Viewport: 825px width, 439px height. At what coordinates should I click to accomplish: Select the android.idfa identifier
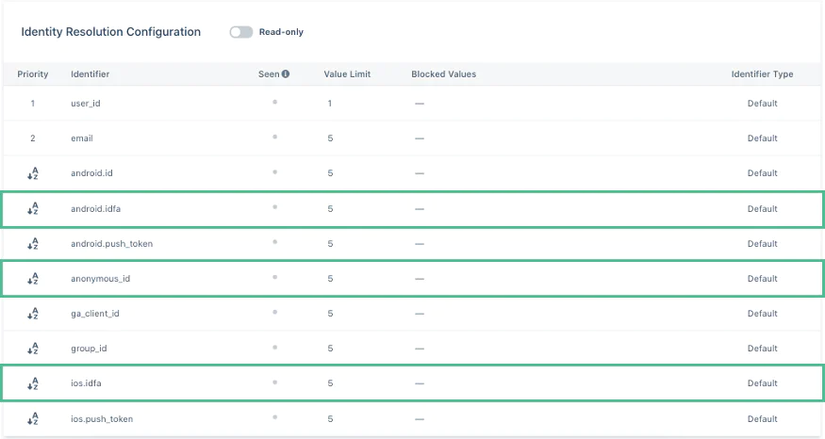(x=95, y=209)
